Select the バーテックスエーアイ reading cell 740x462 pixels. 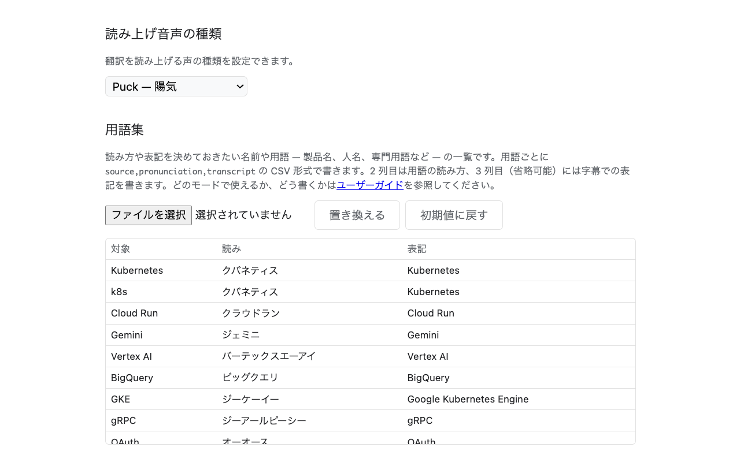click(269, 356)
